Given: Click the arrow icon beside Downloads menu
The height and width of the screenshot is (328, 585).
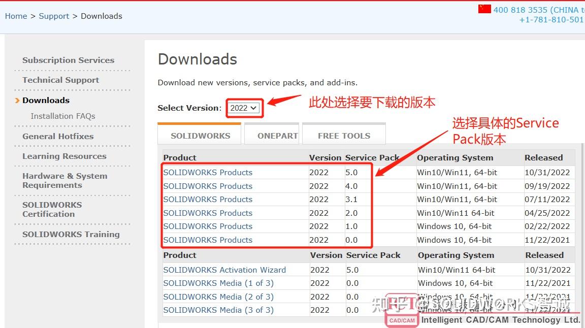Looking at the screenshot, I should 17,100.
